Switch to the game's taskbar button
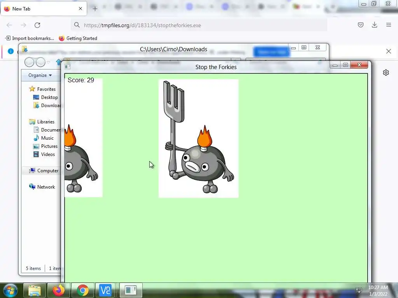 pyautogui.click(x=131, y=290)
